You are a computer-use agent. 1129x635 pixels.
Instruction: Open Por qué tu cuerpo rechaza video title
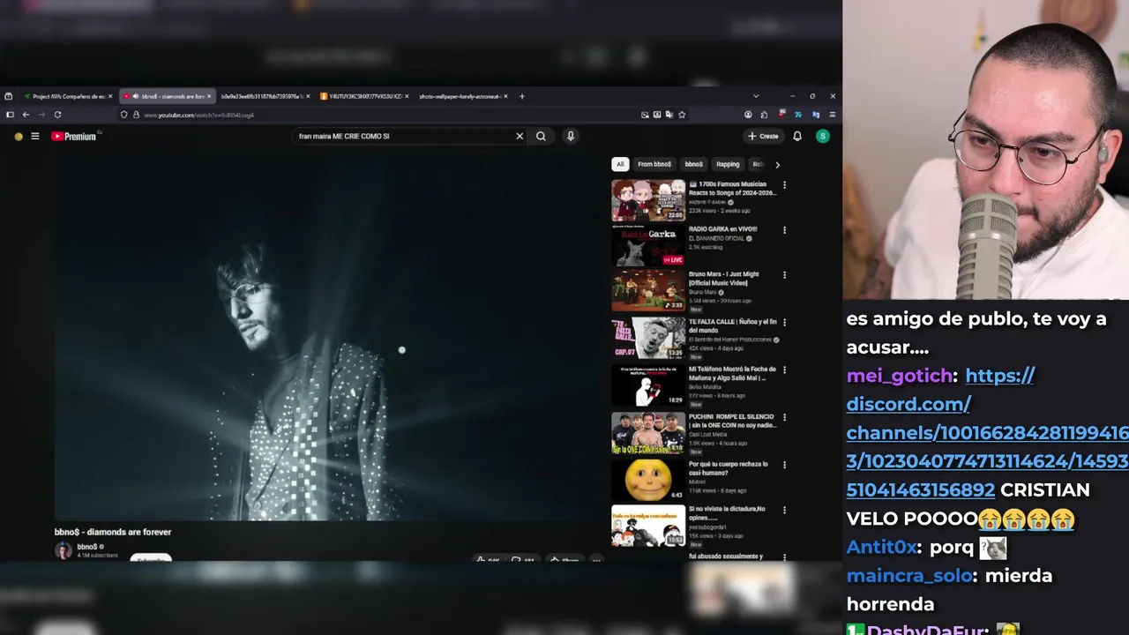pyautogui.click(x=728, y=468)
